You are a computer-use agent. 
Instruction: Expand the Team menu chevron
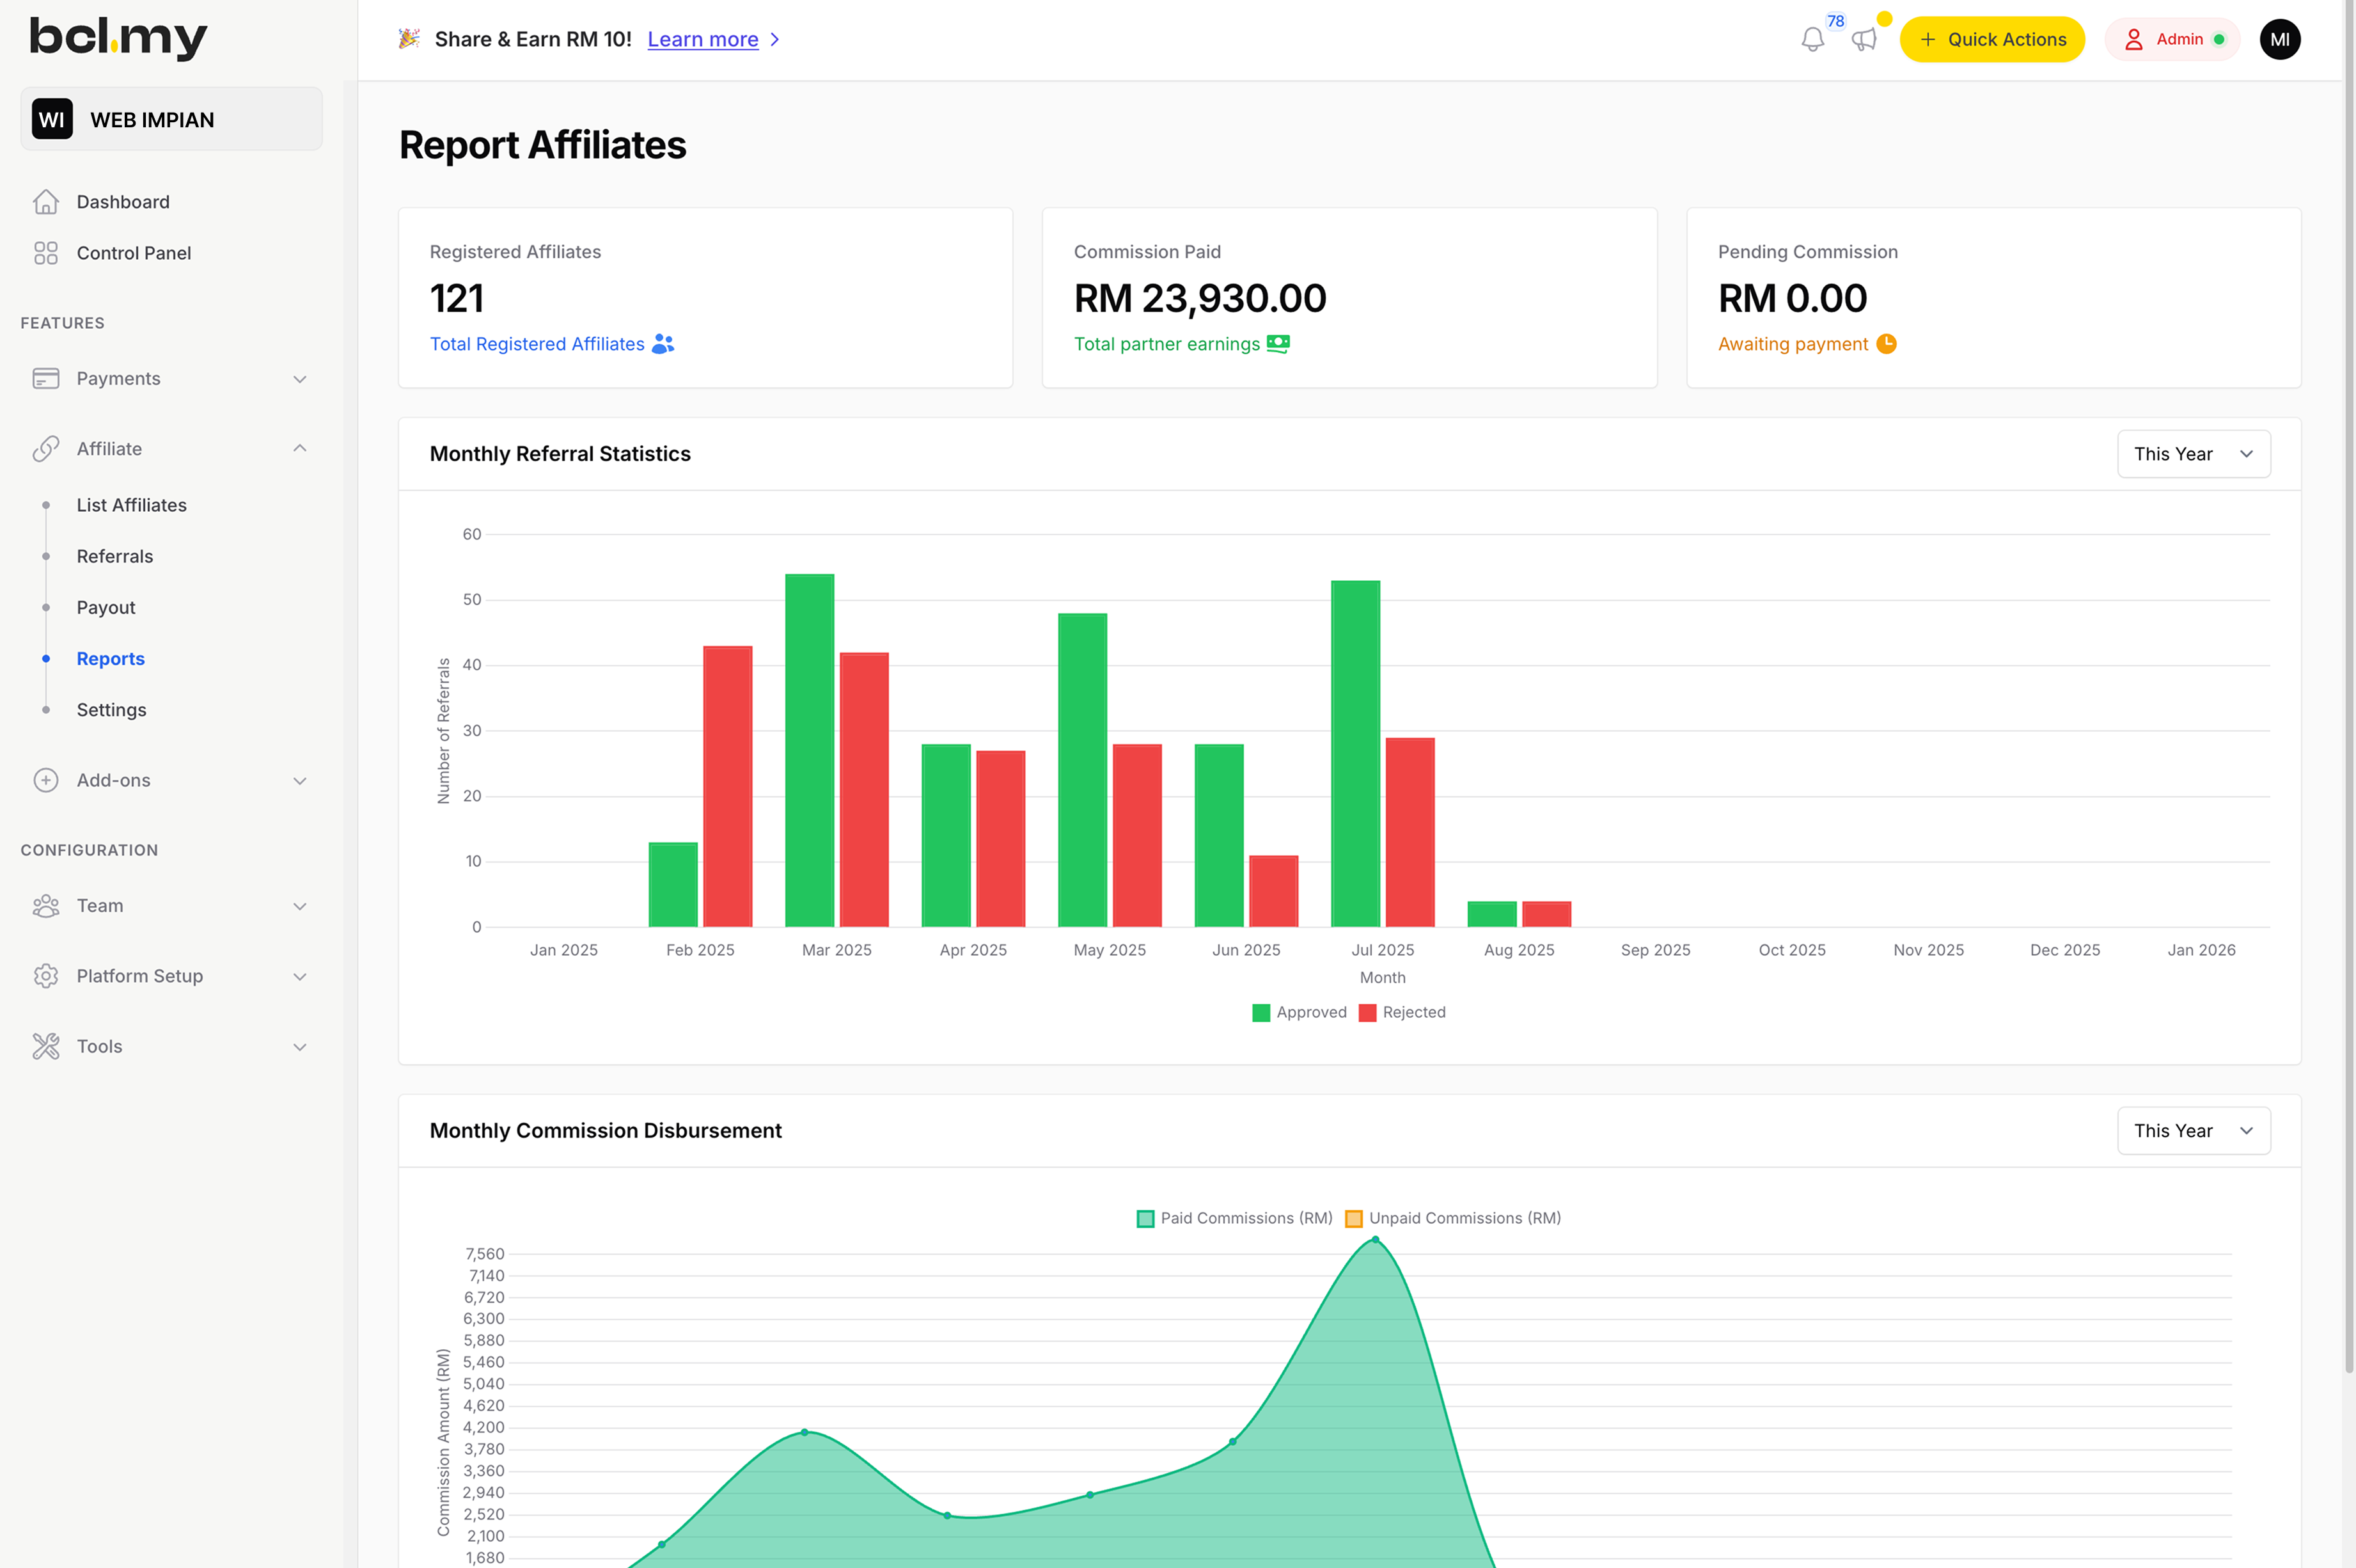pyautogui.click(x=300, y=906)
